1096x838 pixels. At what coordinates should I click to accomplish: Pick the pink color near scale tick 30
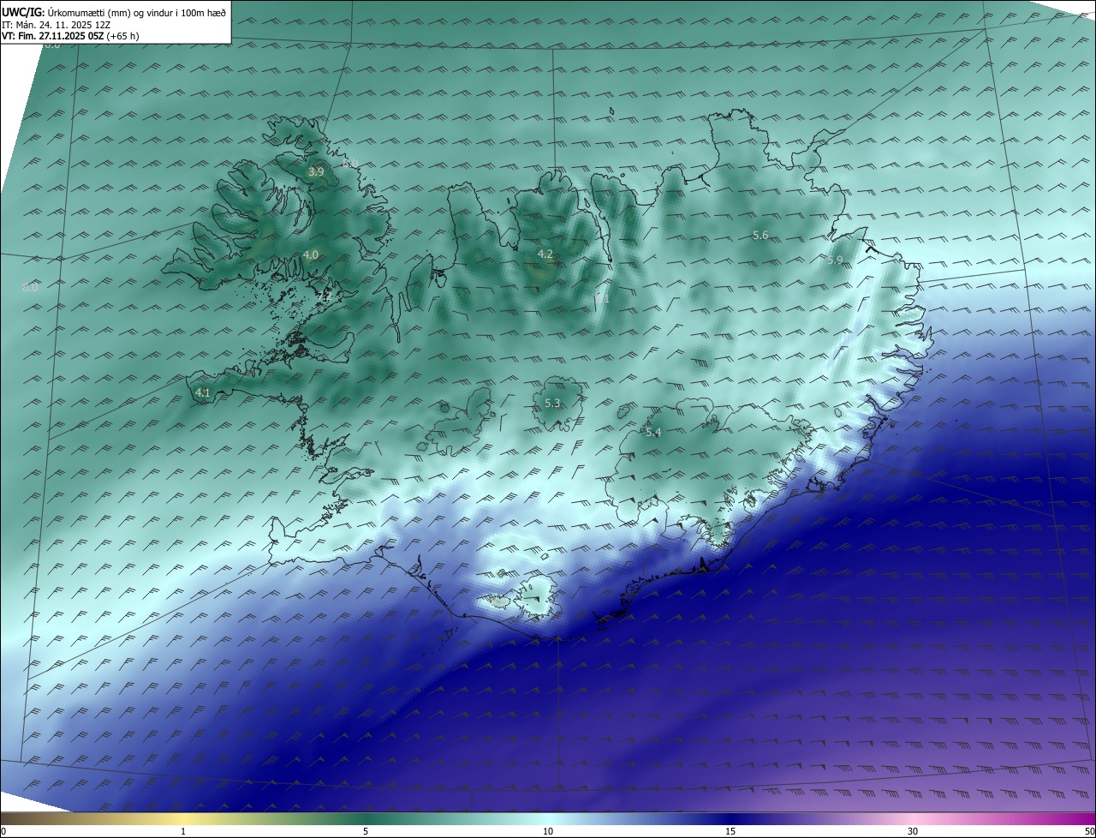913,818
